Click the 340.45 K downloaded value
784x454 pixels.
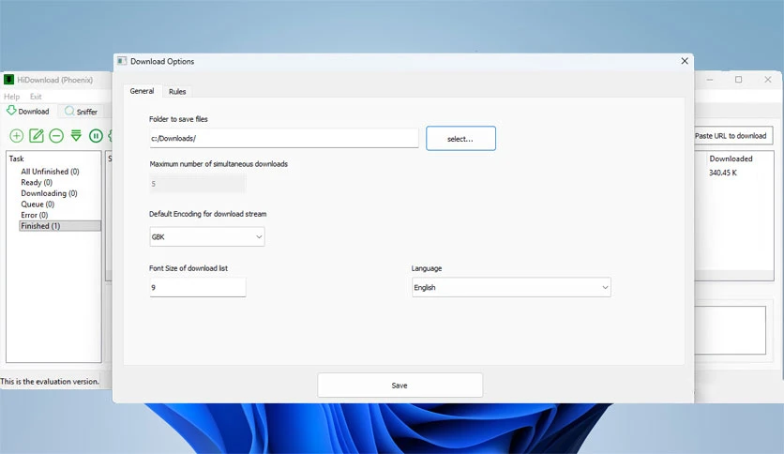point(723,173)
